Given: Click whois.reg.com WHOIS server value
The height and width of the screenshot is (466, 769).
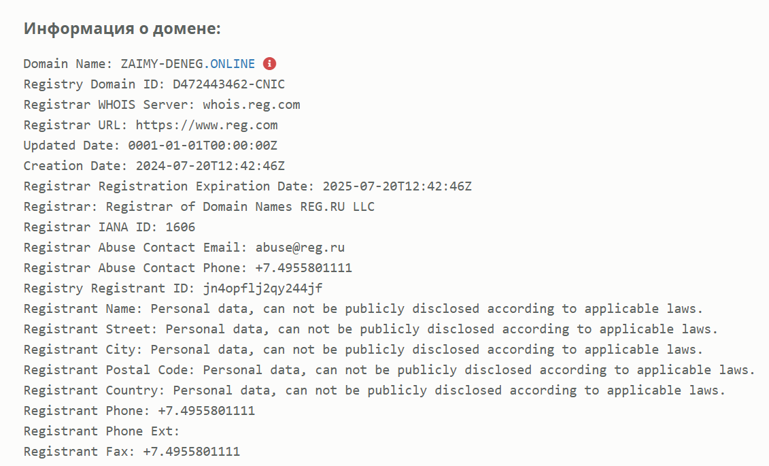Looking at the screenshot, I should click(252, 105).
